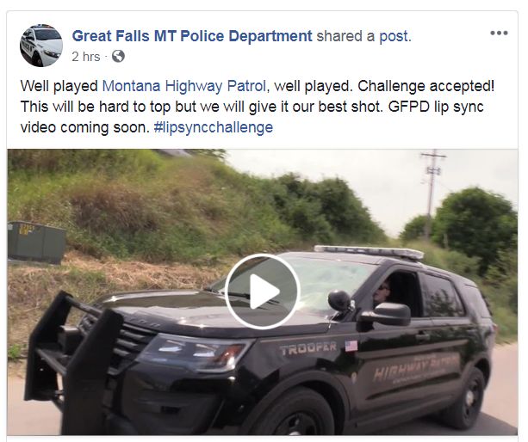Open the #lipsyncchallenge hashtag
Viewport: 528px width, 442px height.
point(213,128)
